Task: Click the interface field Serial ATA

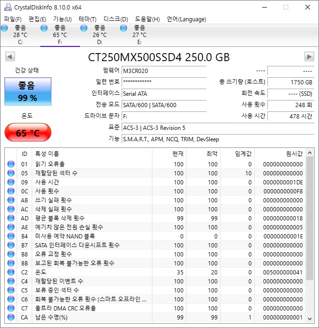Action: click(164, 93)
